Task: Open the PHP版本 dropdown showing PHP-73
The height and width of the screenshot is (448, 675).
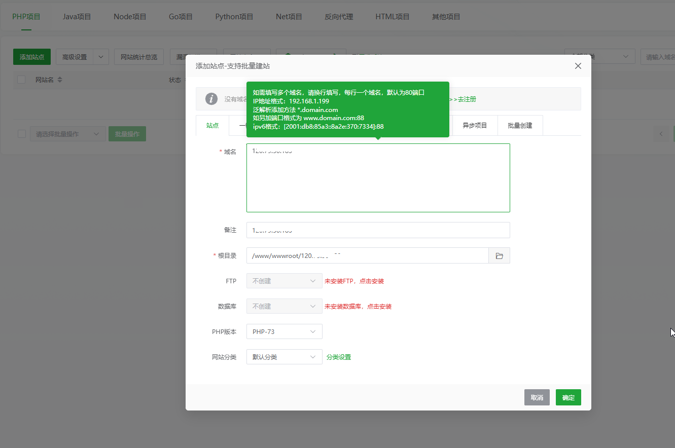Action: [284, 331]
